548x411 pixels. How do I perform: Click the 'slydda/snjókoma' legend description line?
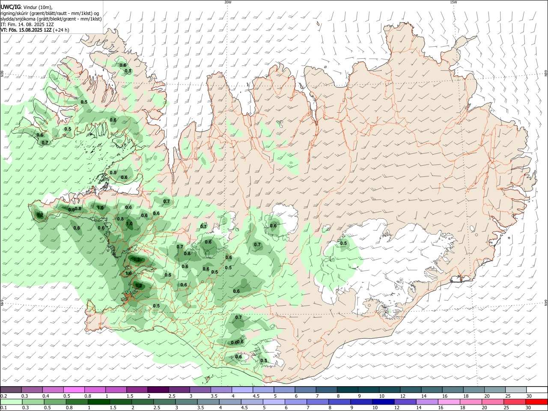(x=51, y=19)
